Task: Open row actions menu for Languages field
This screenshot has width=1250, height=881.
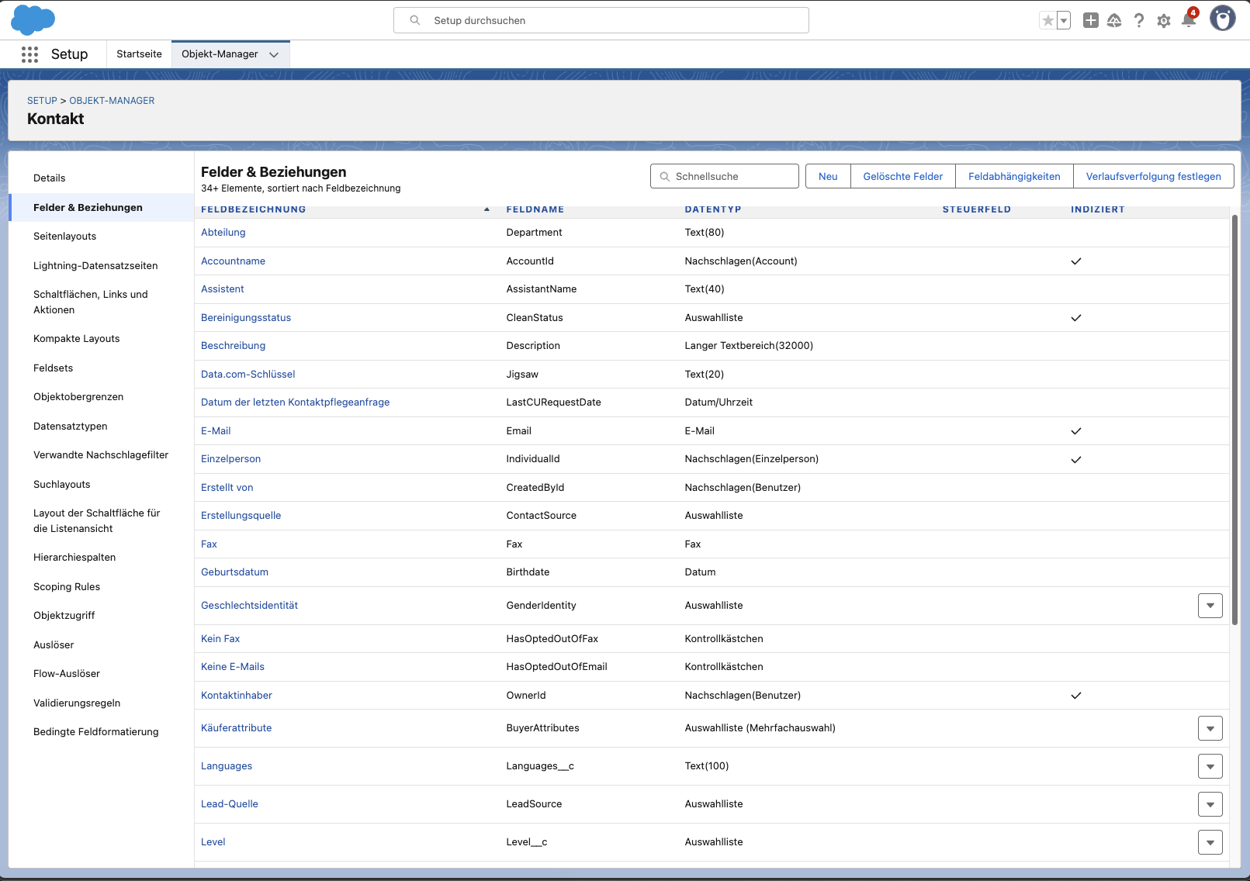Action: point(1210,766)
